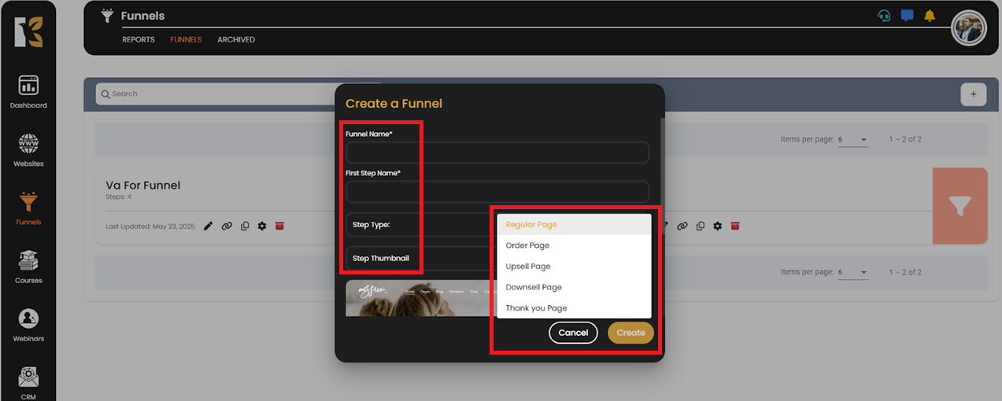1002x401 pixels.
Task: Select Order Page from step type list
Action: 527,245
